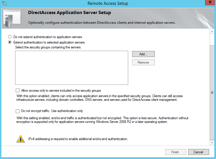Viewport: 216px width, 159px height.
Task: Cancel the Remote Access Setup wizard
Action: click(199, 152)
